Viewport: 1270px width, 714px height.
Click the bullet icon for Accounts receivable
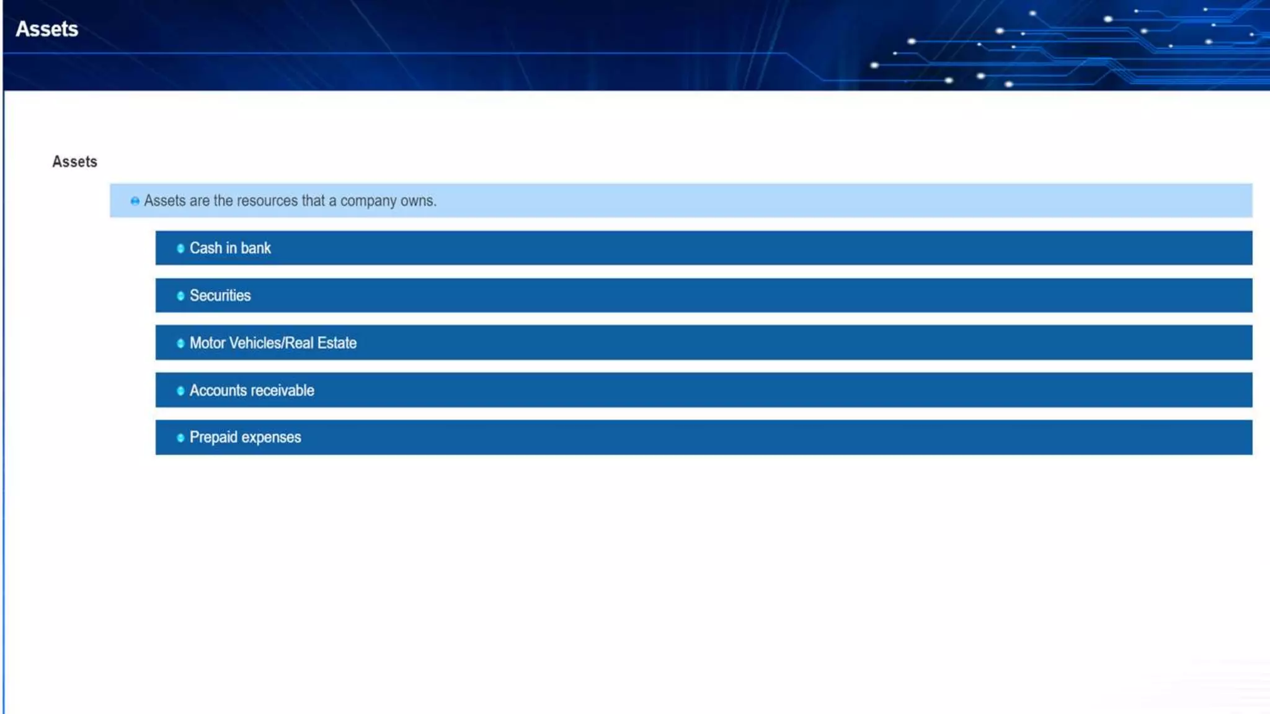point(180,391)
